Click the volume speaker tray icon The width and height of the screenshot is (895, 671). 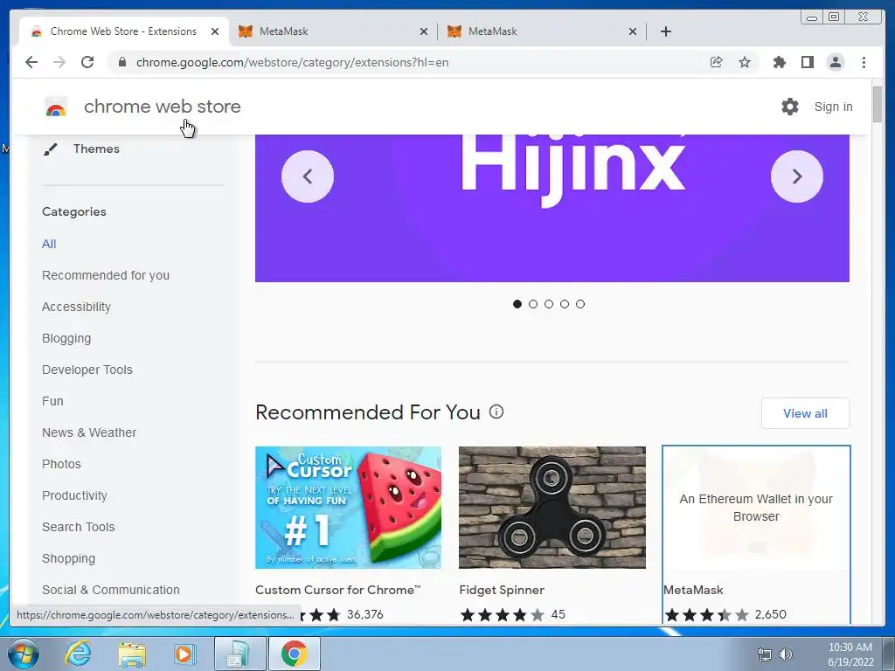click(x=786, y=654)
